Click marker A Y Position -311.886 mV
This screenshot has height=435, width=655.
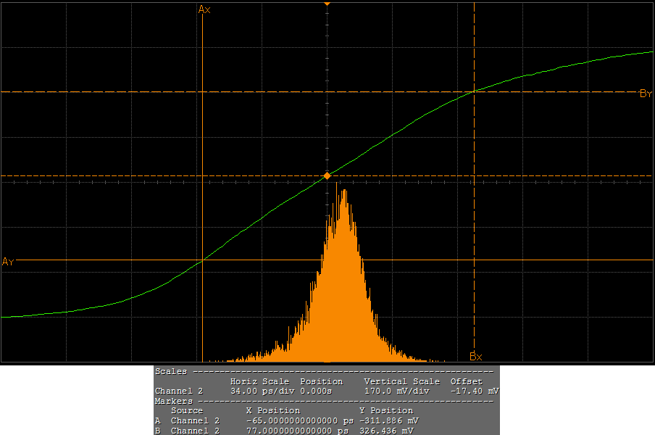389,420
